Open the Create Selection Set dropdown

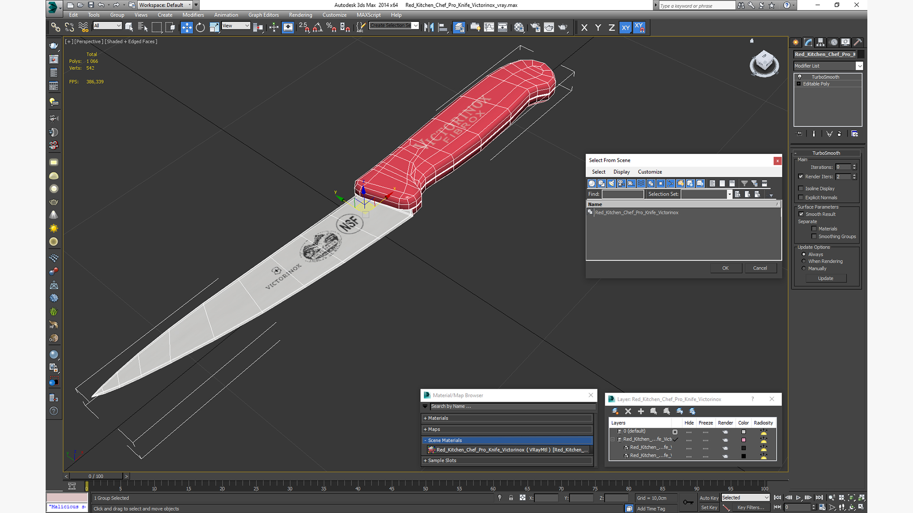(394, 26)
